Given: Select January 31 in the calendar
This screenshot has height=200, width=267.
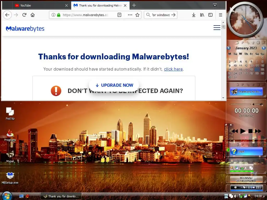Looking at the screenshot, I should (235, 77).
